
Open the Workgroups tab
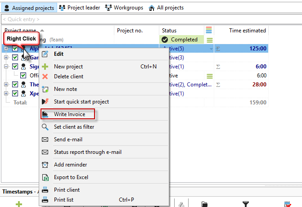(124, 8)
